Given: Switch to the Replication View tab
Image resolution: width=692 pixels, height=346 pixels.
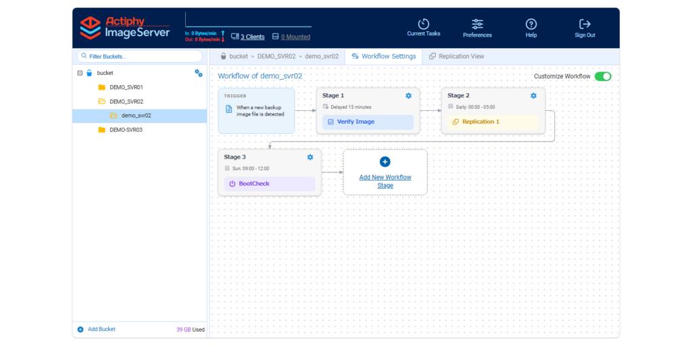Looking at the screenshot, I should pos(456,57).
